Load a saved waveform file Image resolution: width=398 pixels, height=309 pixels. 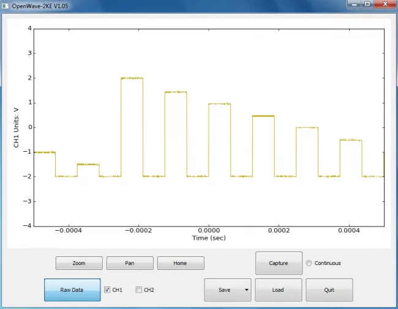[x=279, y=290]
